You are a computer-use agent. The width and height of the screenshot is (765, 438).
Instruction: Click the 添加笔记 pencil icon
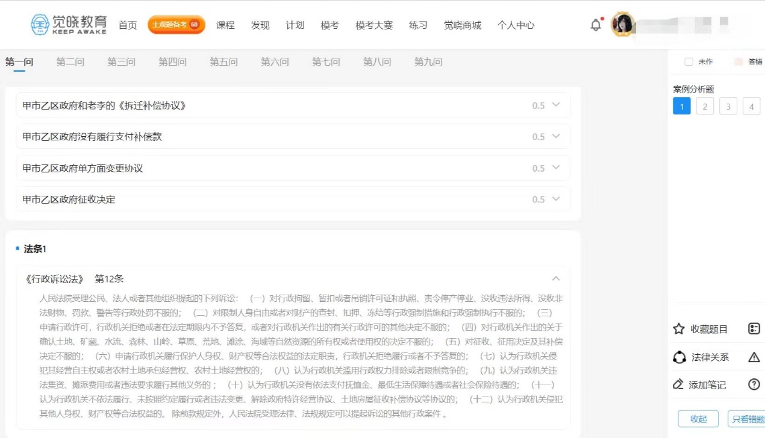(678, 384)
